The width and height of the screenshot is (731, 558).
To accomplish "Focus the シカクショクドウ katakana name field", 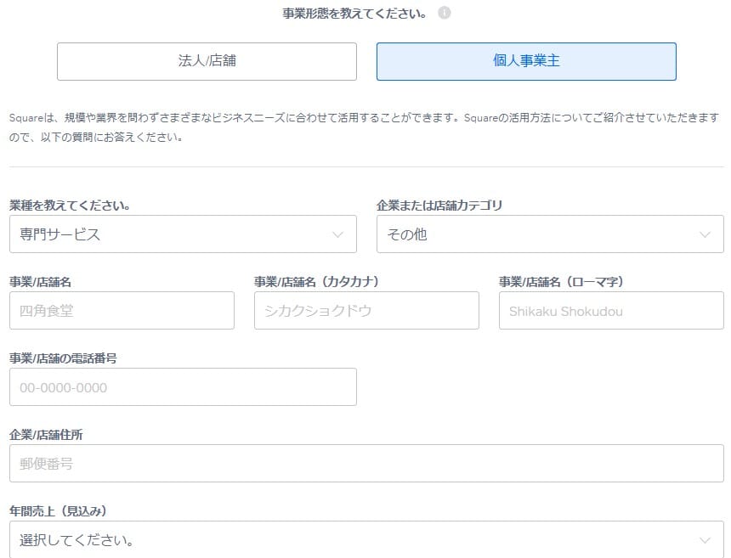I will 365,310.
